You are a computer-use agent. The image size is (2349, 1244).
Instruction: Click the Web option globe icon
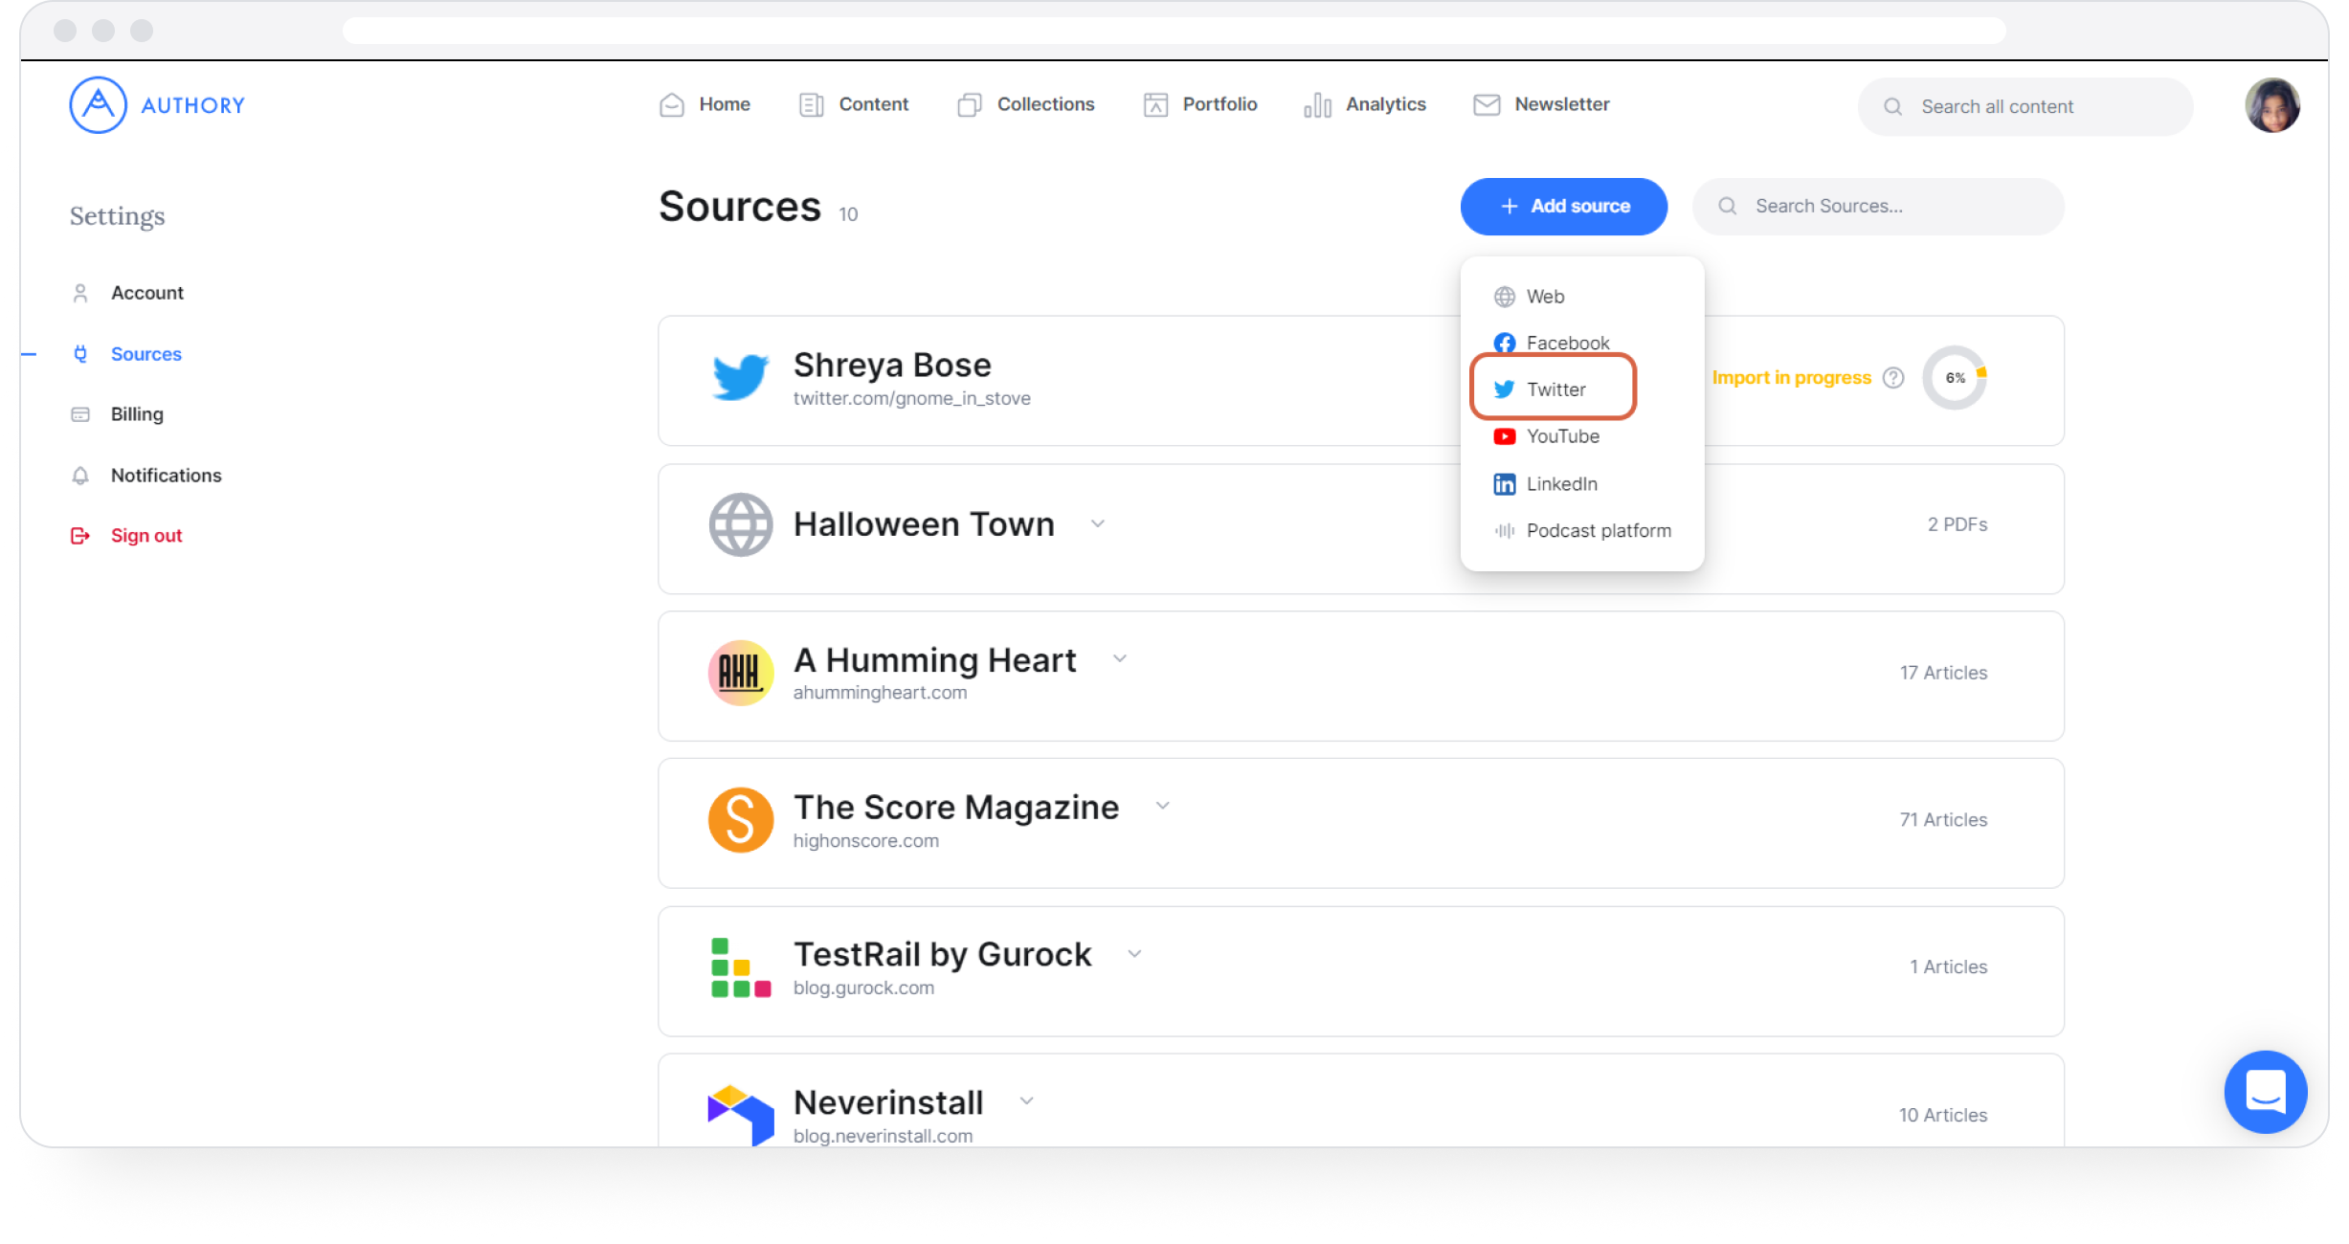(x=1502, y=297)
